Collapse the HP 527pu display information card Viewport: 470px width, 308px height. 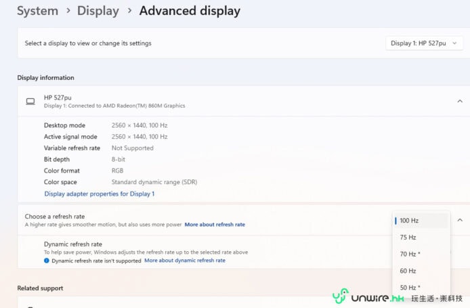(460, 102)
